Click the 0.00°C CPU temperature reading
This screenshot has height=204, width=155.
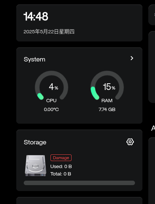[51, 110]
